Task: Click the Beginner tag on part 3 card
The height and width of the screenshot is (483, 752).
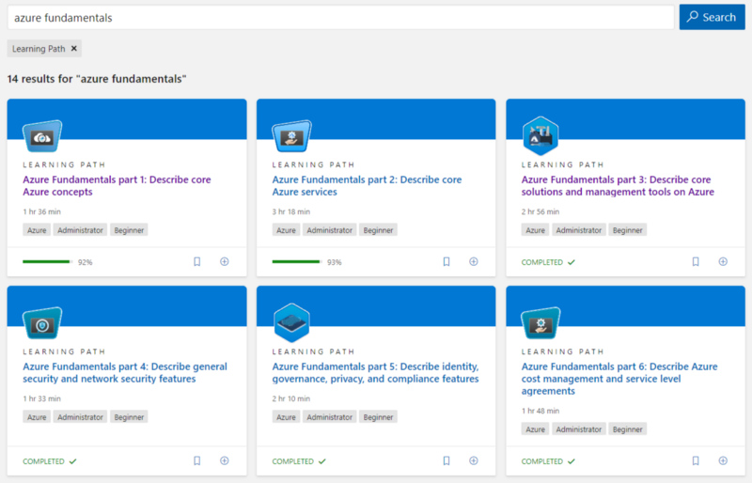Action: click(628, 230)
